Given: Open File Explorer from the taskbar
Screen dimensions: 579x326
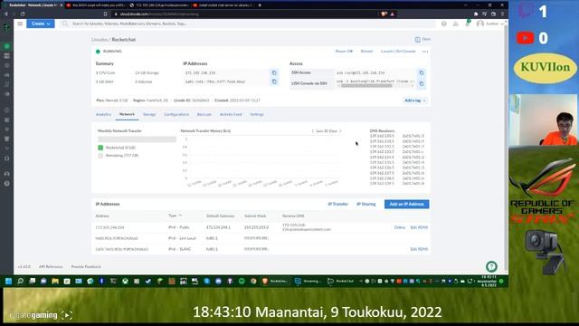Looking at the screenshot, I should pyautogui.click(x=55, y=282).
